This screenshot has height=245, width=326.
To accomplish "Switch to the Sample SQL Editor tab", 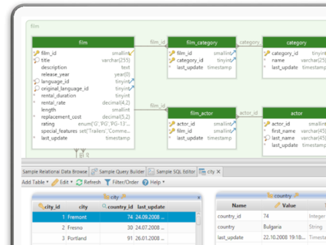I will click(x=172, y=171).
